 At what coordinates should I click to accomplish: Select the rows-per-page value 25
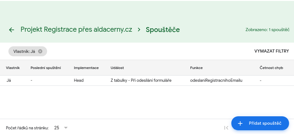(57, 128)
